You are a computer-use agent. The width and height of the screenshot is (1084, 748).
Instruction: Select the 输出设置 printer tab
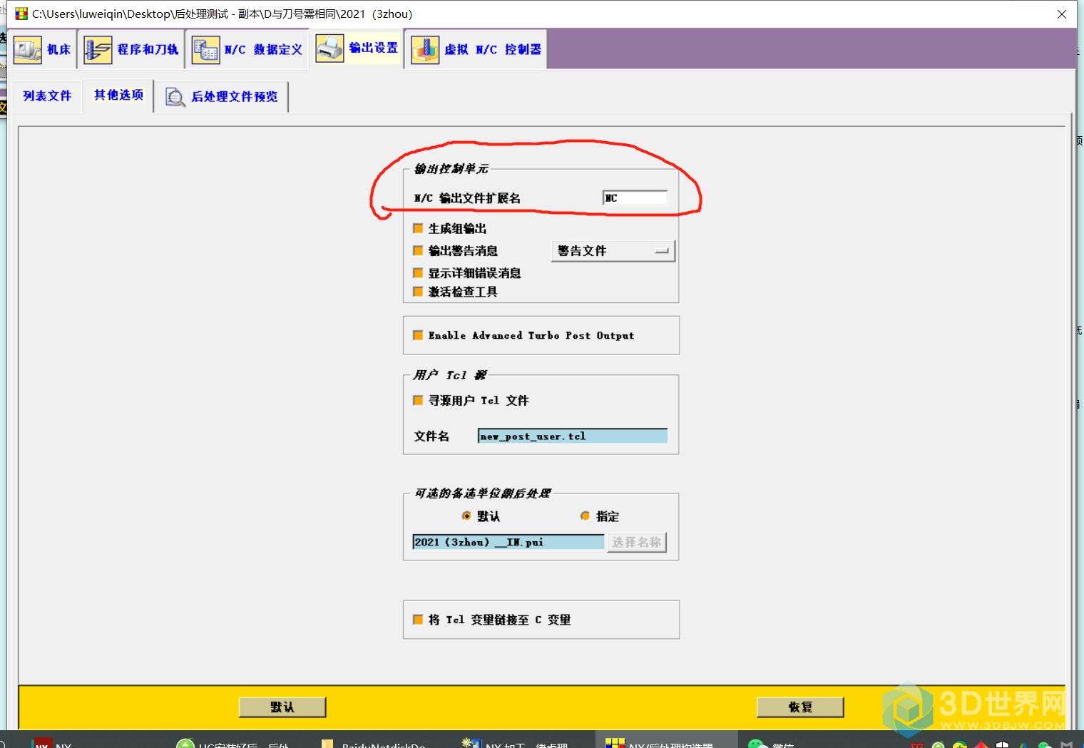click(357, 48)
